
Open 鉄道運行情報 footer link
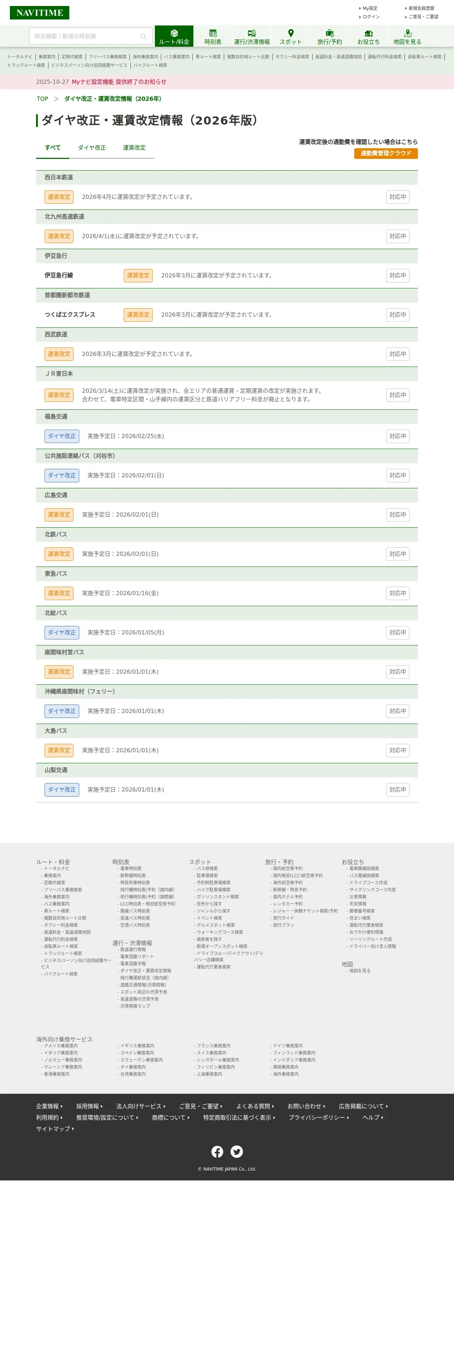(x=133, y=949)
